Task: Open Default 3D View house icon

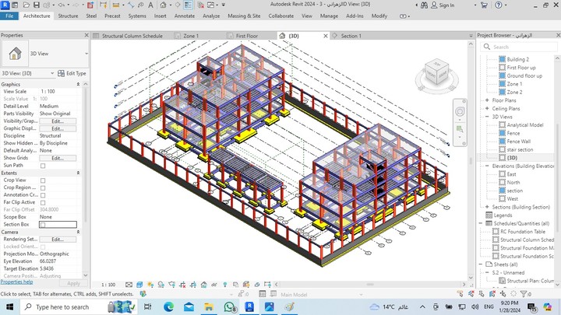Action: (163, 5)
